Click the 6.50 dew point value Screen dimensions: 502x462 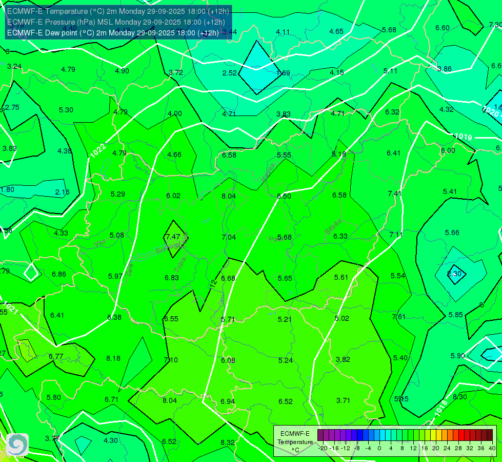(284, 196)
